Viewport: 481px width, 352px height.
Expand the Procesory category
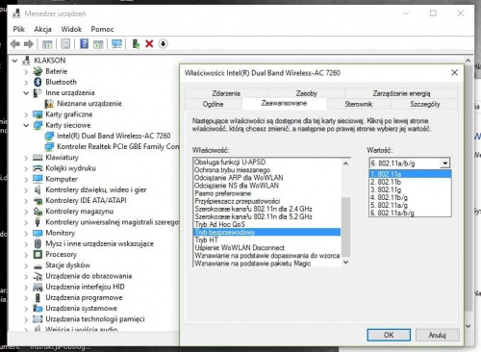point(26,255)
